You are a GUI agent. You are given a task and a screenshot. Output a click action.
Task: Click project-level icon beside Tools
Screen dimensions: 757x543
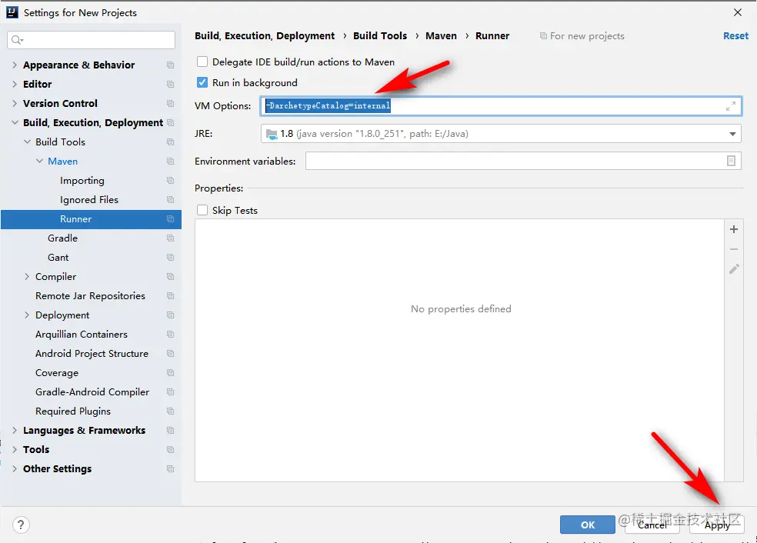click(x=171, y=449)
